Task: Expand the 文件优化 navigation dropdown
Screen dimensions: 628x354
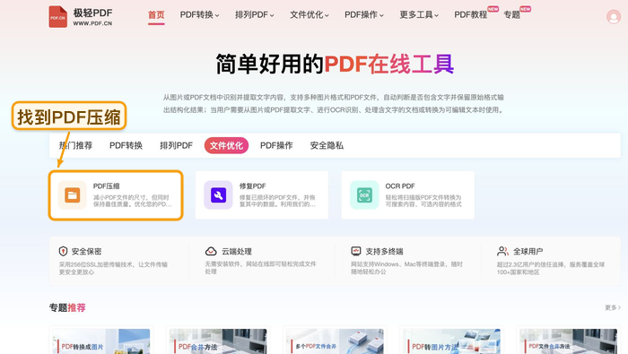Action: click(x=310, y=15)
